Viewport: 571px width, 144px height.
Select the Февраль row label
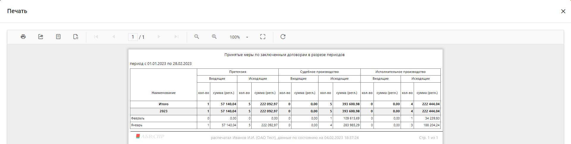click(138, 118)
